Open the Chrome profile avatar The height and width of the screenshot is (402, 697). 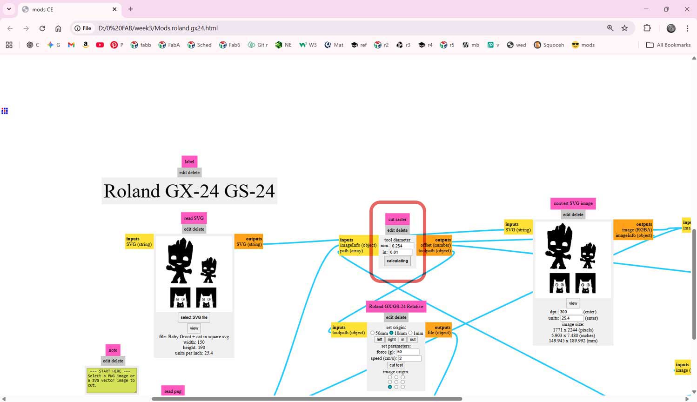[671, 28]
